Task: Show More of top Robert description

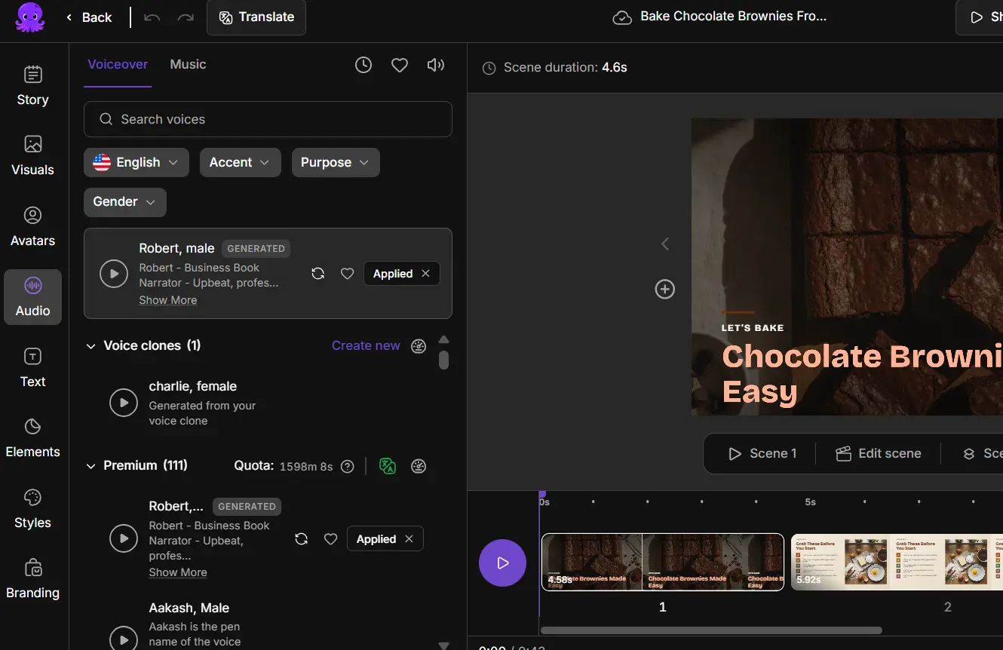Action: (167, 300)
